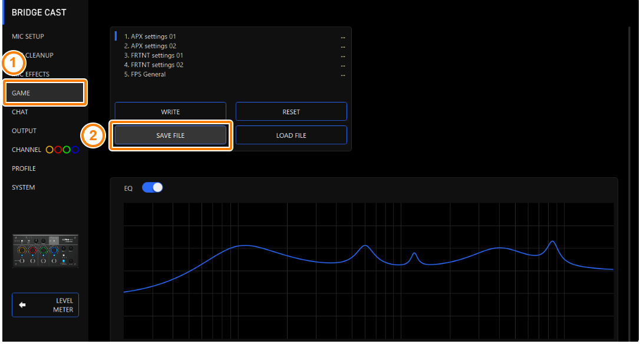This screenshot has width=640, height=344.
Task: Click the highest peak on EQ curve
Action: 552,242
